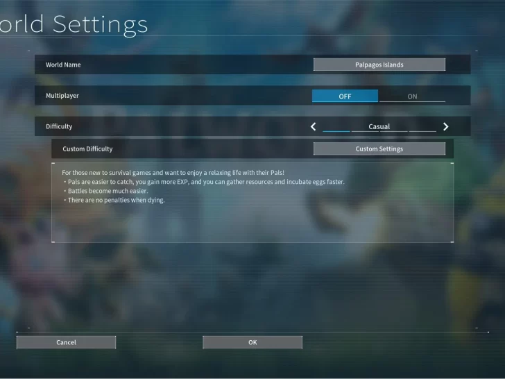Select the first highlighted difficulty segment
Viewport: 505px width, 379px height.
pyautogui.click(x=336, y=130)
